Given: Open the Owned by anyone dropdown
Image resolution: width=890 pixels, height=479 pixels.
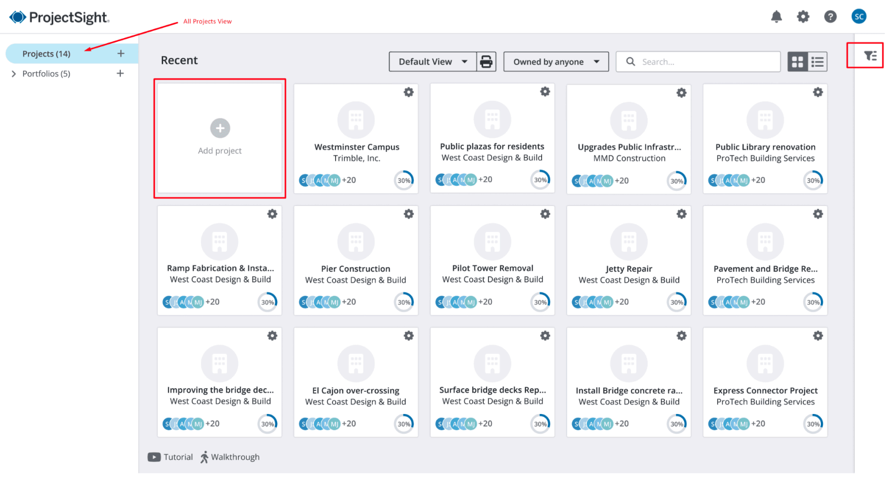Looking at the screenshot, I should coord(555,62).
